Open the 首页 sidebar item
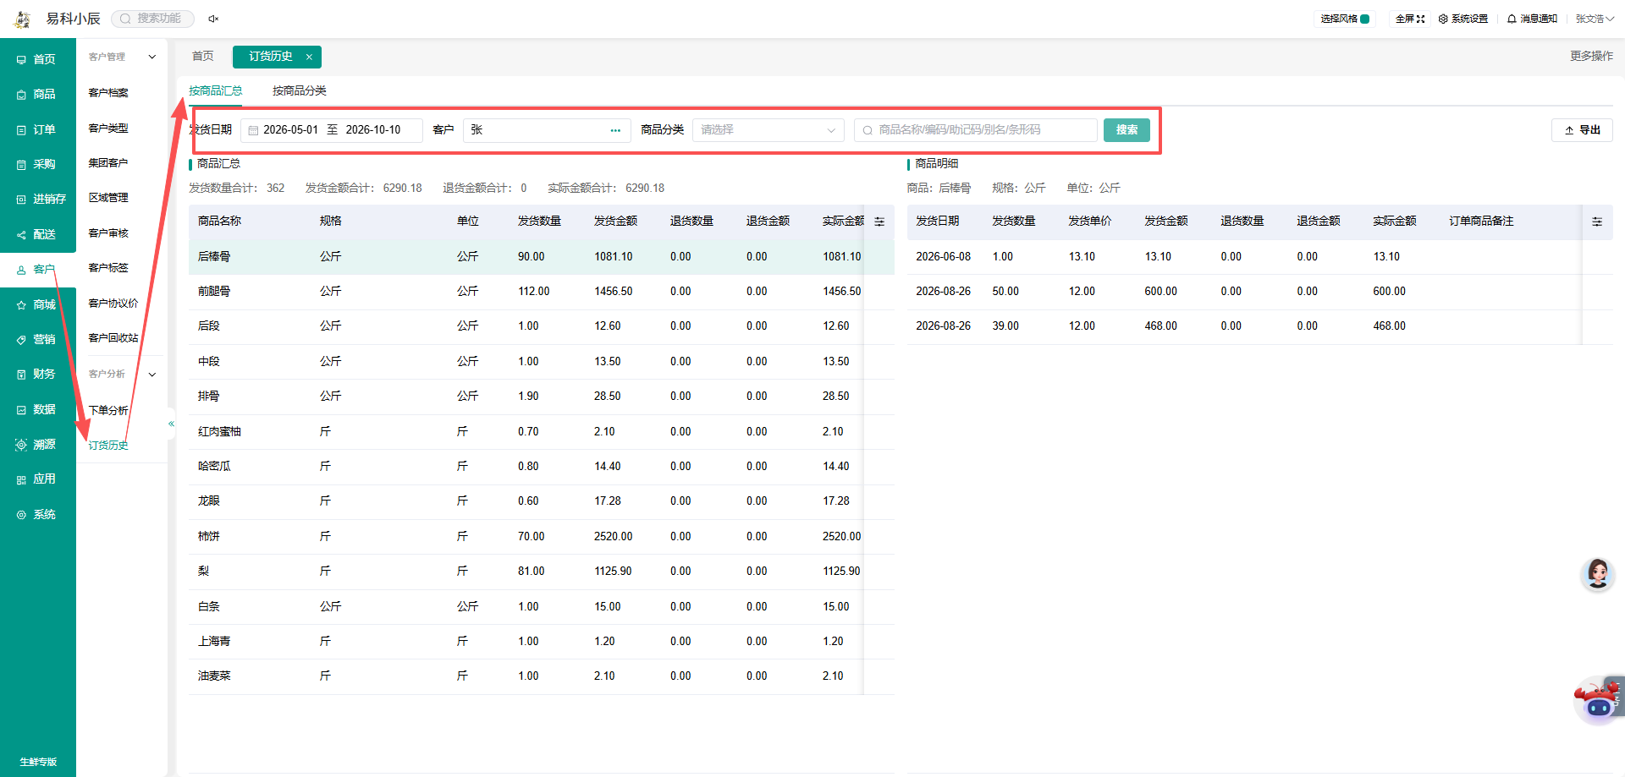The width and height of the screenshot is (1625, 777). [37, 59]
